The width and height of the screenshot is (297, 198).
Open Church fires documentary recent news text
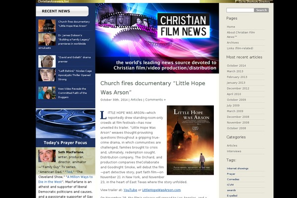[x=74, y=24]
